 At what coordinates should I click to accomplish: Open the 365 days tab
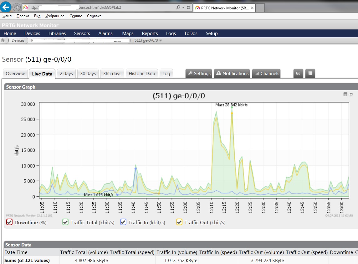[112, 74]
